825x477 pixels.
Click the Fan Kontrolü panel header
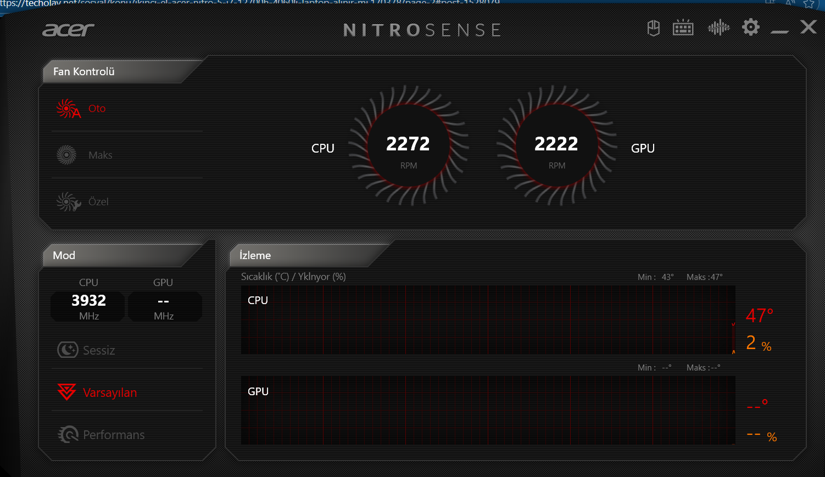122,71
